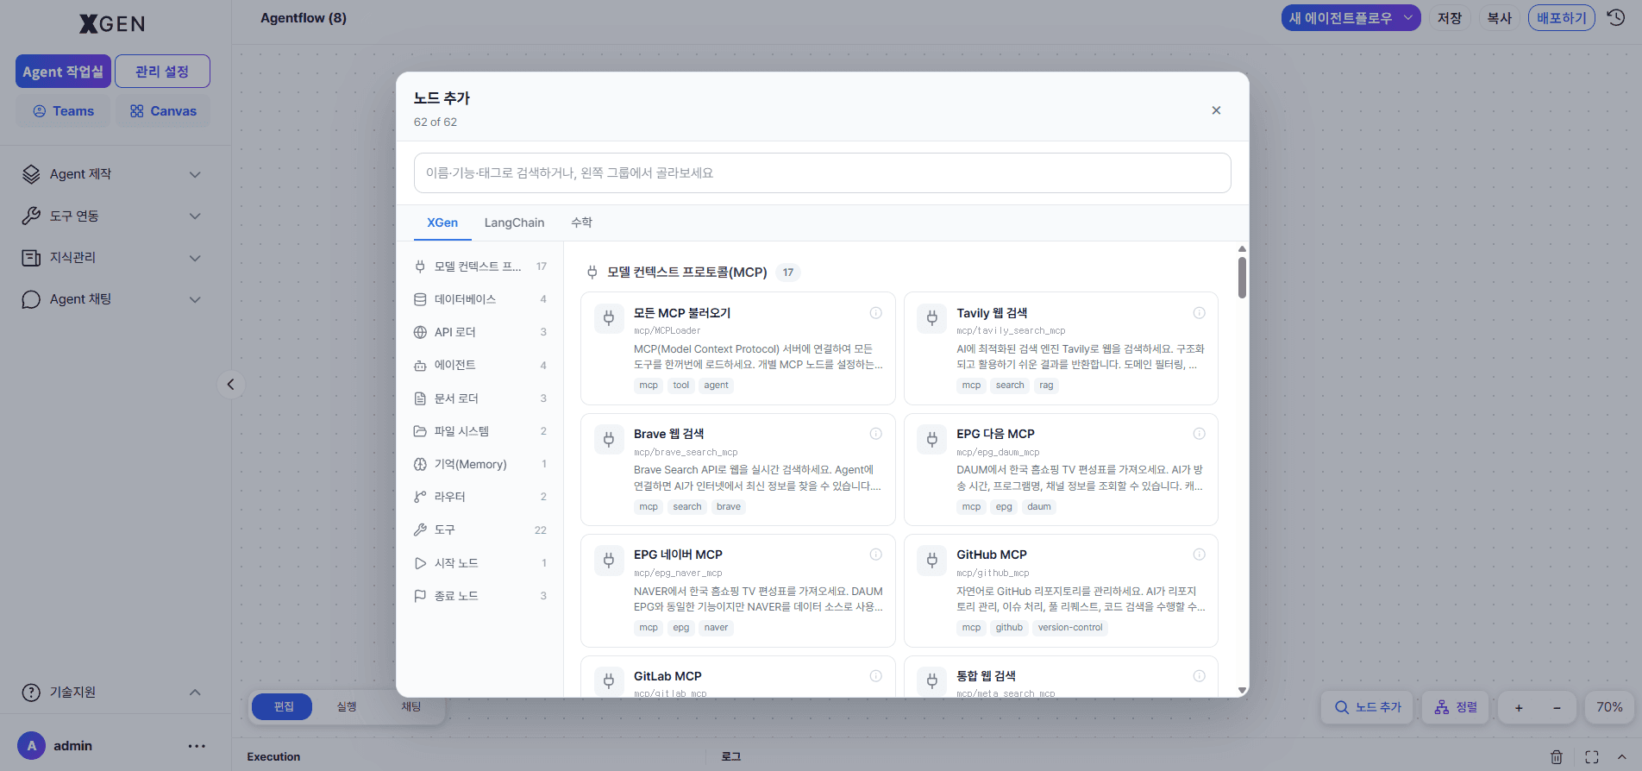Click 70% zoom level indicator

[x=1609, y=707]
